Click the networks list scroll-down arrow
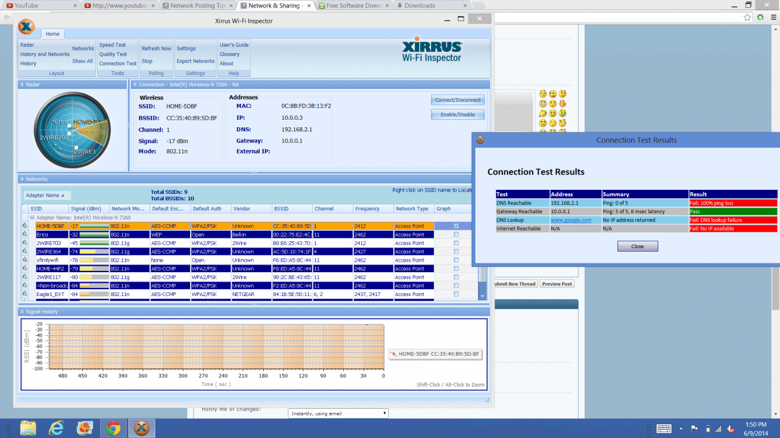Image resolution: width=780 pixels, height=438 pixels. pyautogui.click(x=482, y=296)
